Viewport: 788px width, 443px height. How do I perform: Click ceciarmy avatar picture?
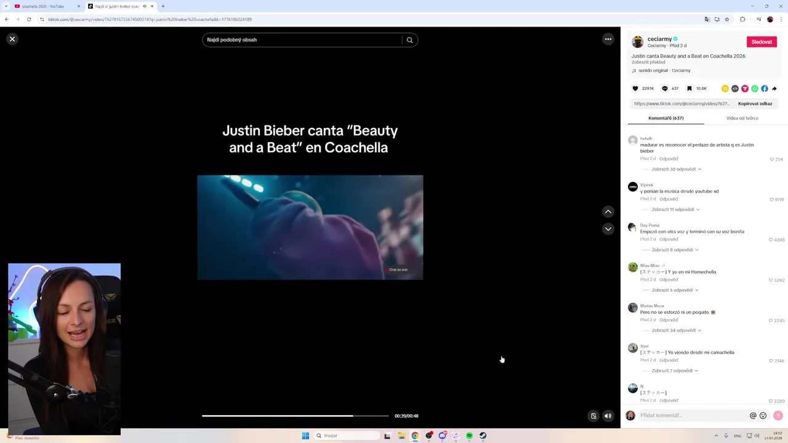pyautogui.click(x=638, y=42)
